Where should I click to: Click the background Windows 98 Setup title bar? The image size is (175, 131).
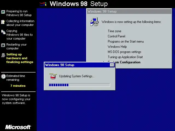click(129, 11)
